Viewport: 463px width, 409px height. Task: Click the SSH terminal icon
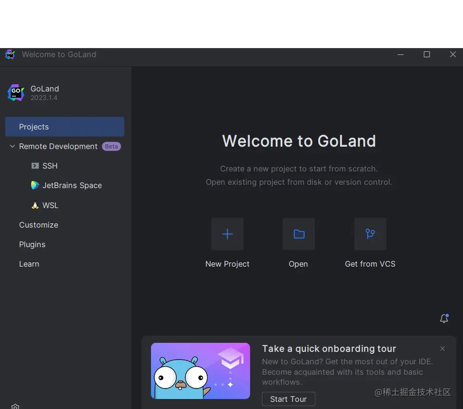click(x=35, y=166)
